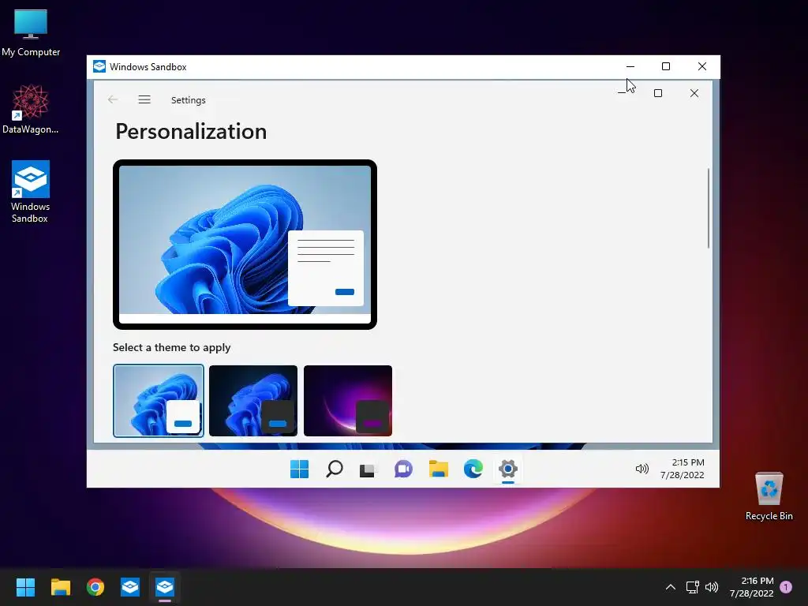Apply the purple Glow theme thumbnail
The width and height of the screenshot is (808, 606).
[x=348, y=400]
